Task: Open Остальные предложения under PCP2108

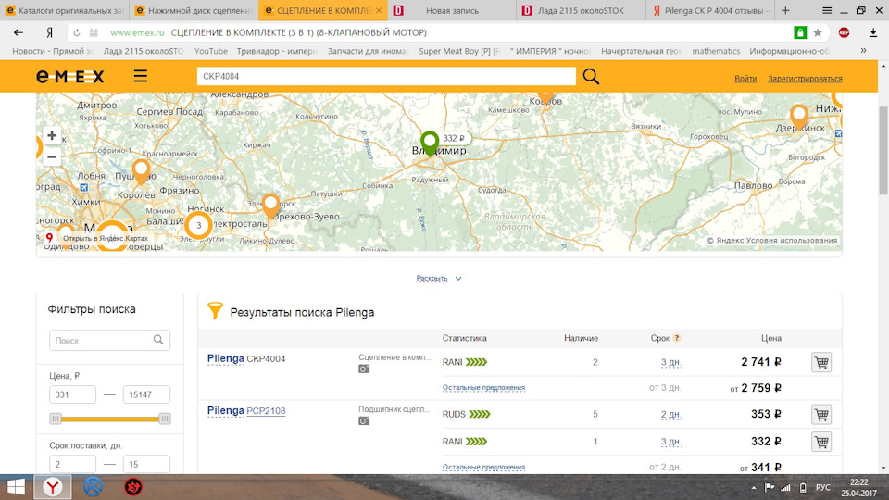Action: [483, 467]
